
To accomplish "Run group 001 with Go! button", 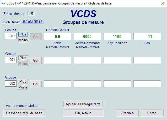I will pyautogui.click(x=36, y=60).
